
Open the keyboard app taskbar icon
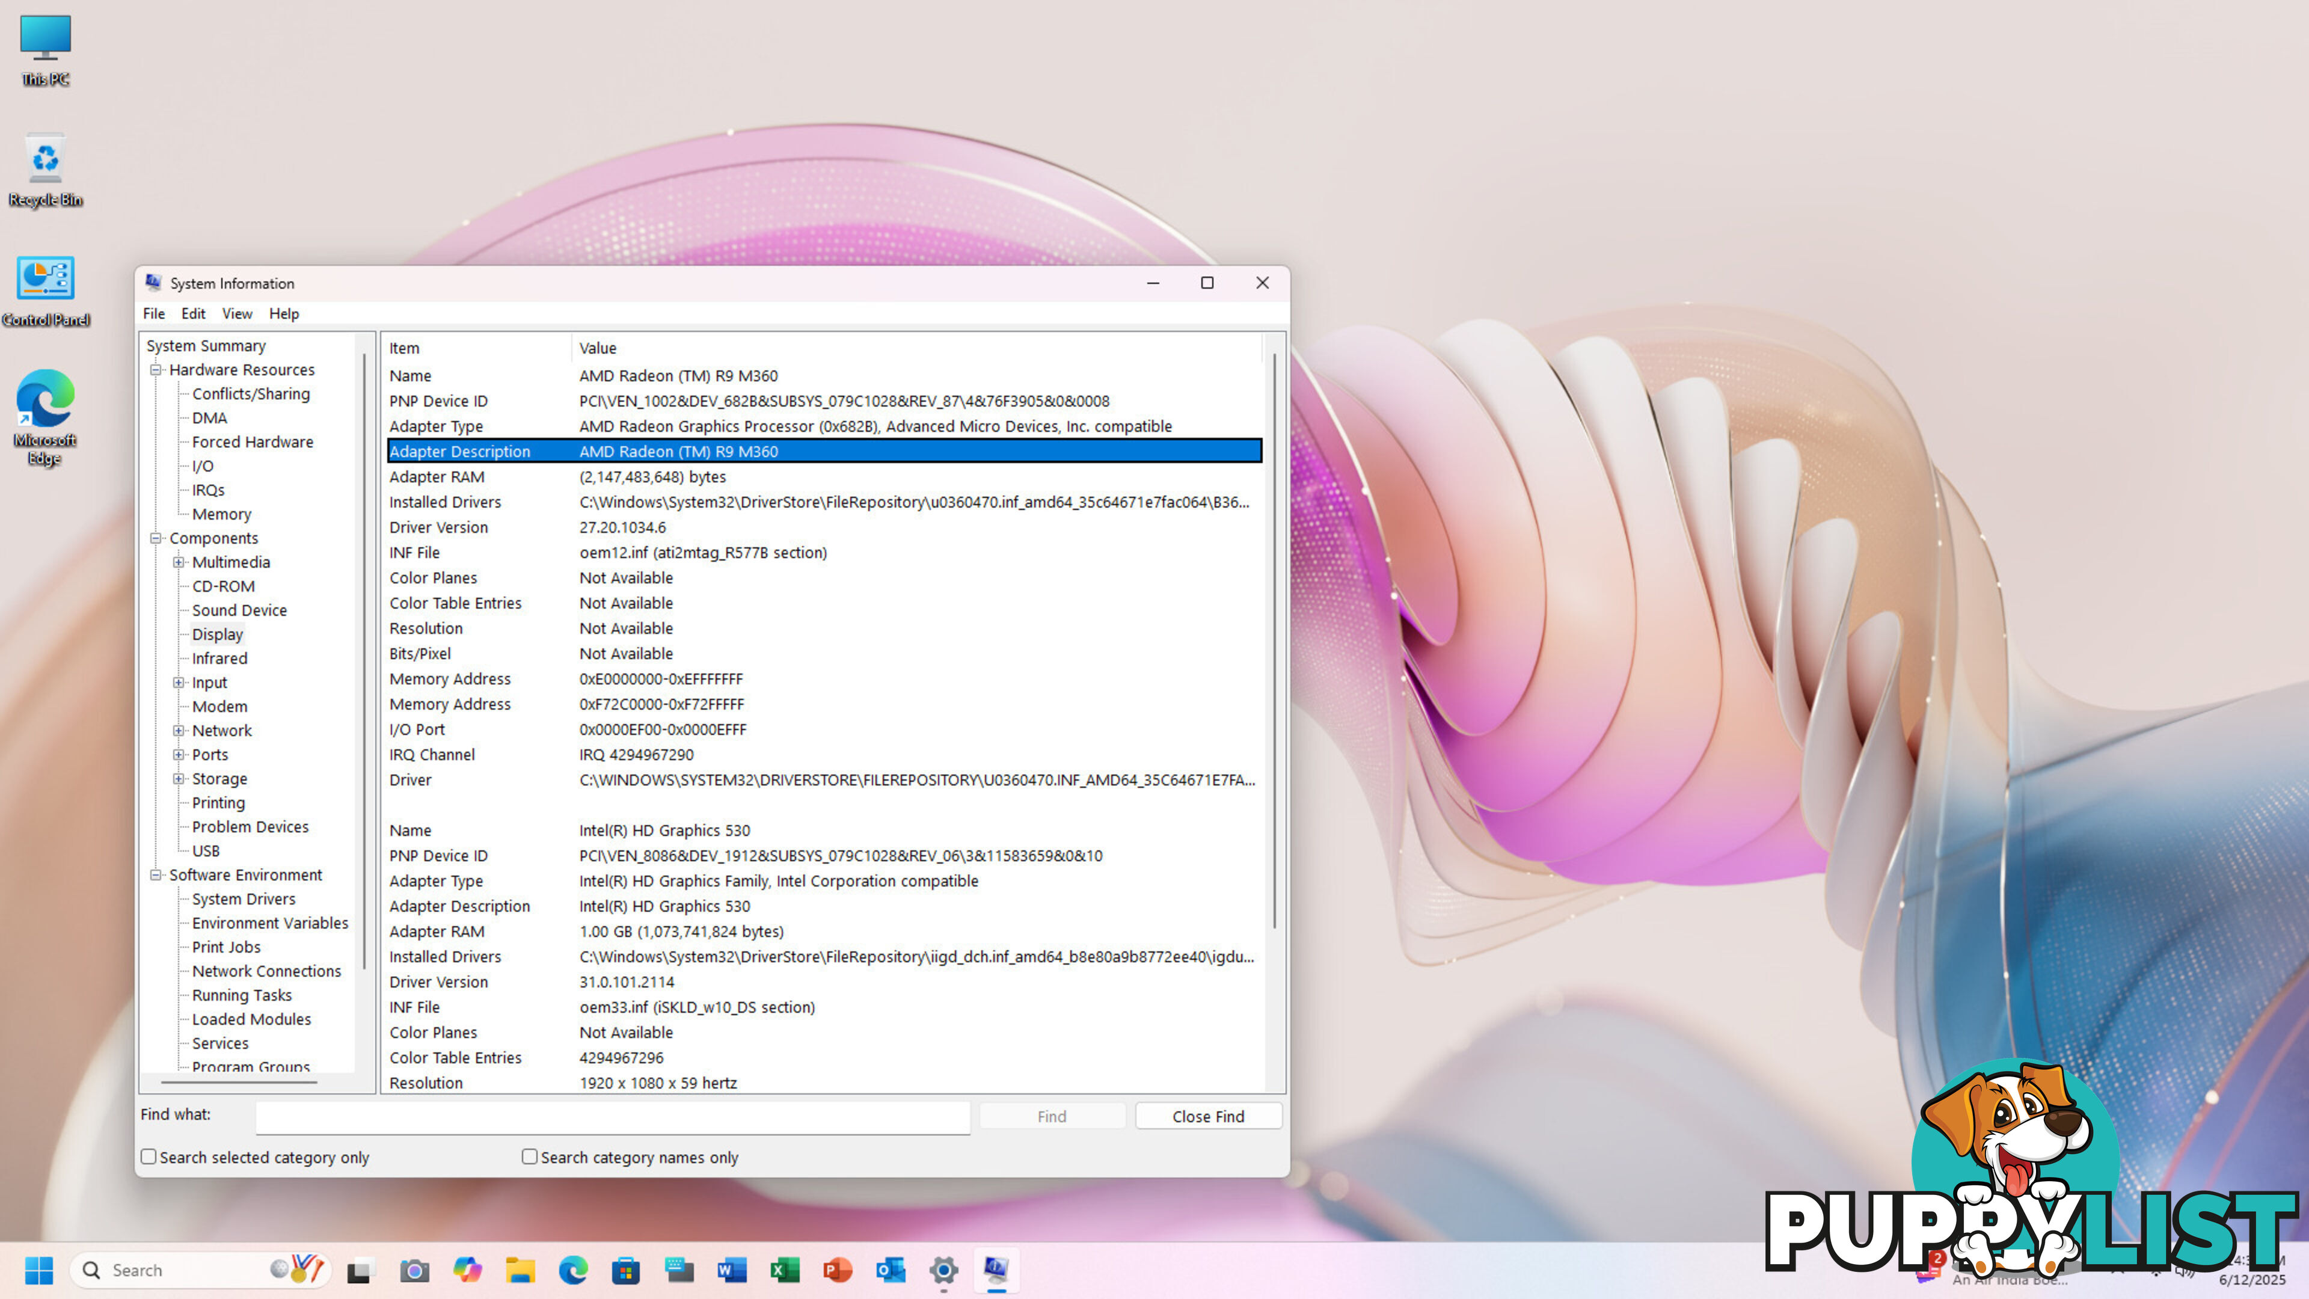[678, 1270]
